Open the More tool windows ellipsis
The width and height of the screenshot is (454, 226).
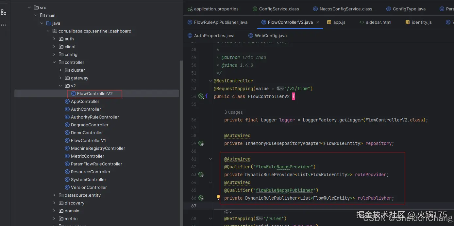(x=4, y=25)
